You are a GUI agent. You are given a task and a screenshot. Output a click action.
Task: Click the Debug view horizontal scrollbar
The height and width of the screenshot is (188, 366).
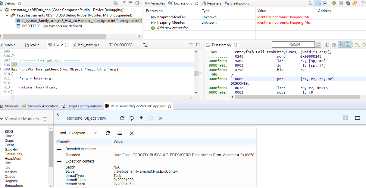coord(54,37)
